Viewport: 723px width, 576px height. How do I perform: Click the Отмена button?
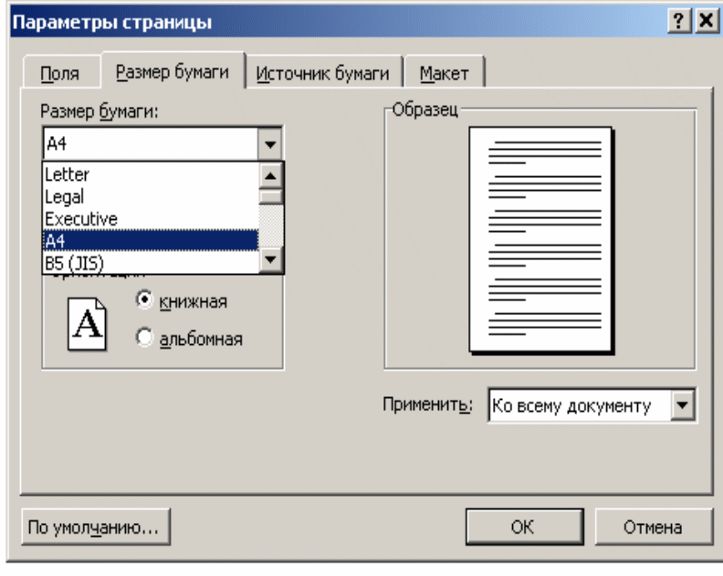coord(652,527)
